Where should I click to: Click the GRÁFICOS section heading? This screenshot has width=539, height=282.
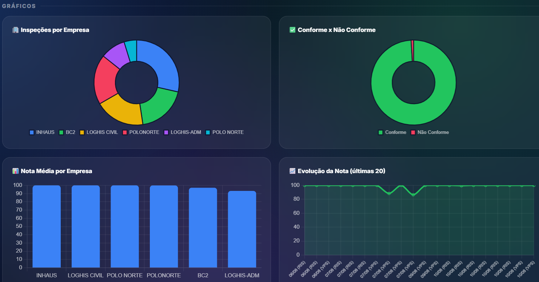tap(19, 6)
